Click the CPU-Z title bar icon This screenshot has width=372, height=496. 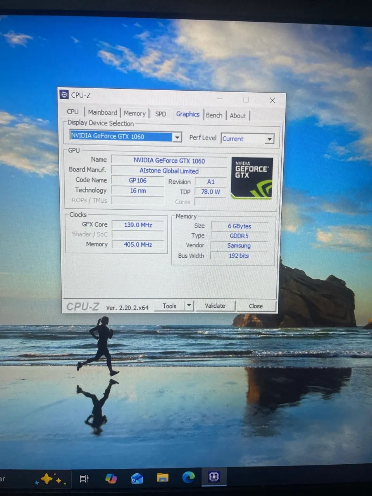[64, 94]
